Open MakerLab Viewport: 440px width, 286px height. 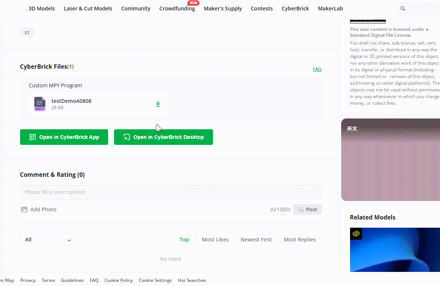coord(330,9)
